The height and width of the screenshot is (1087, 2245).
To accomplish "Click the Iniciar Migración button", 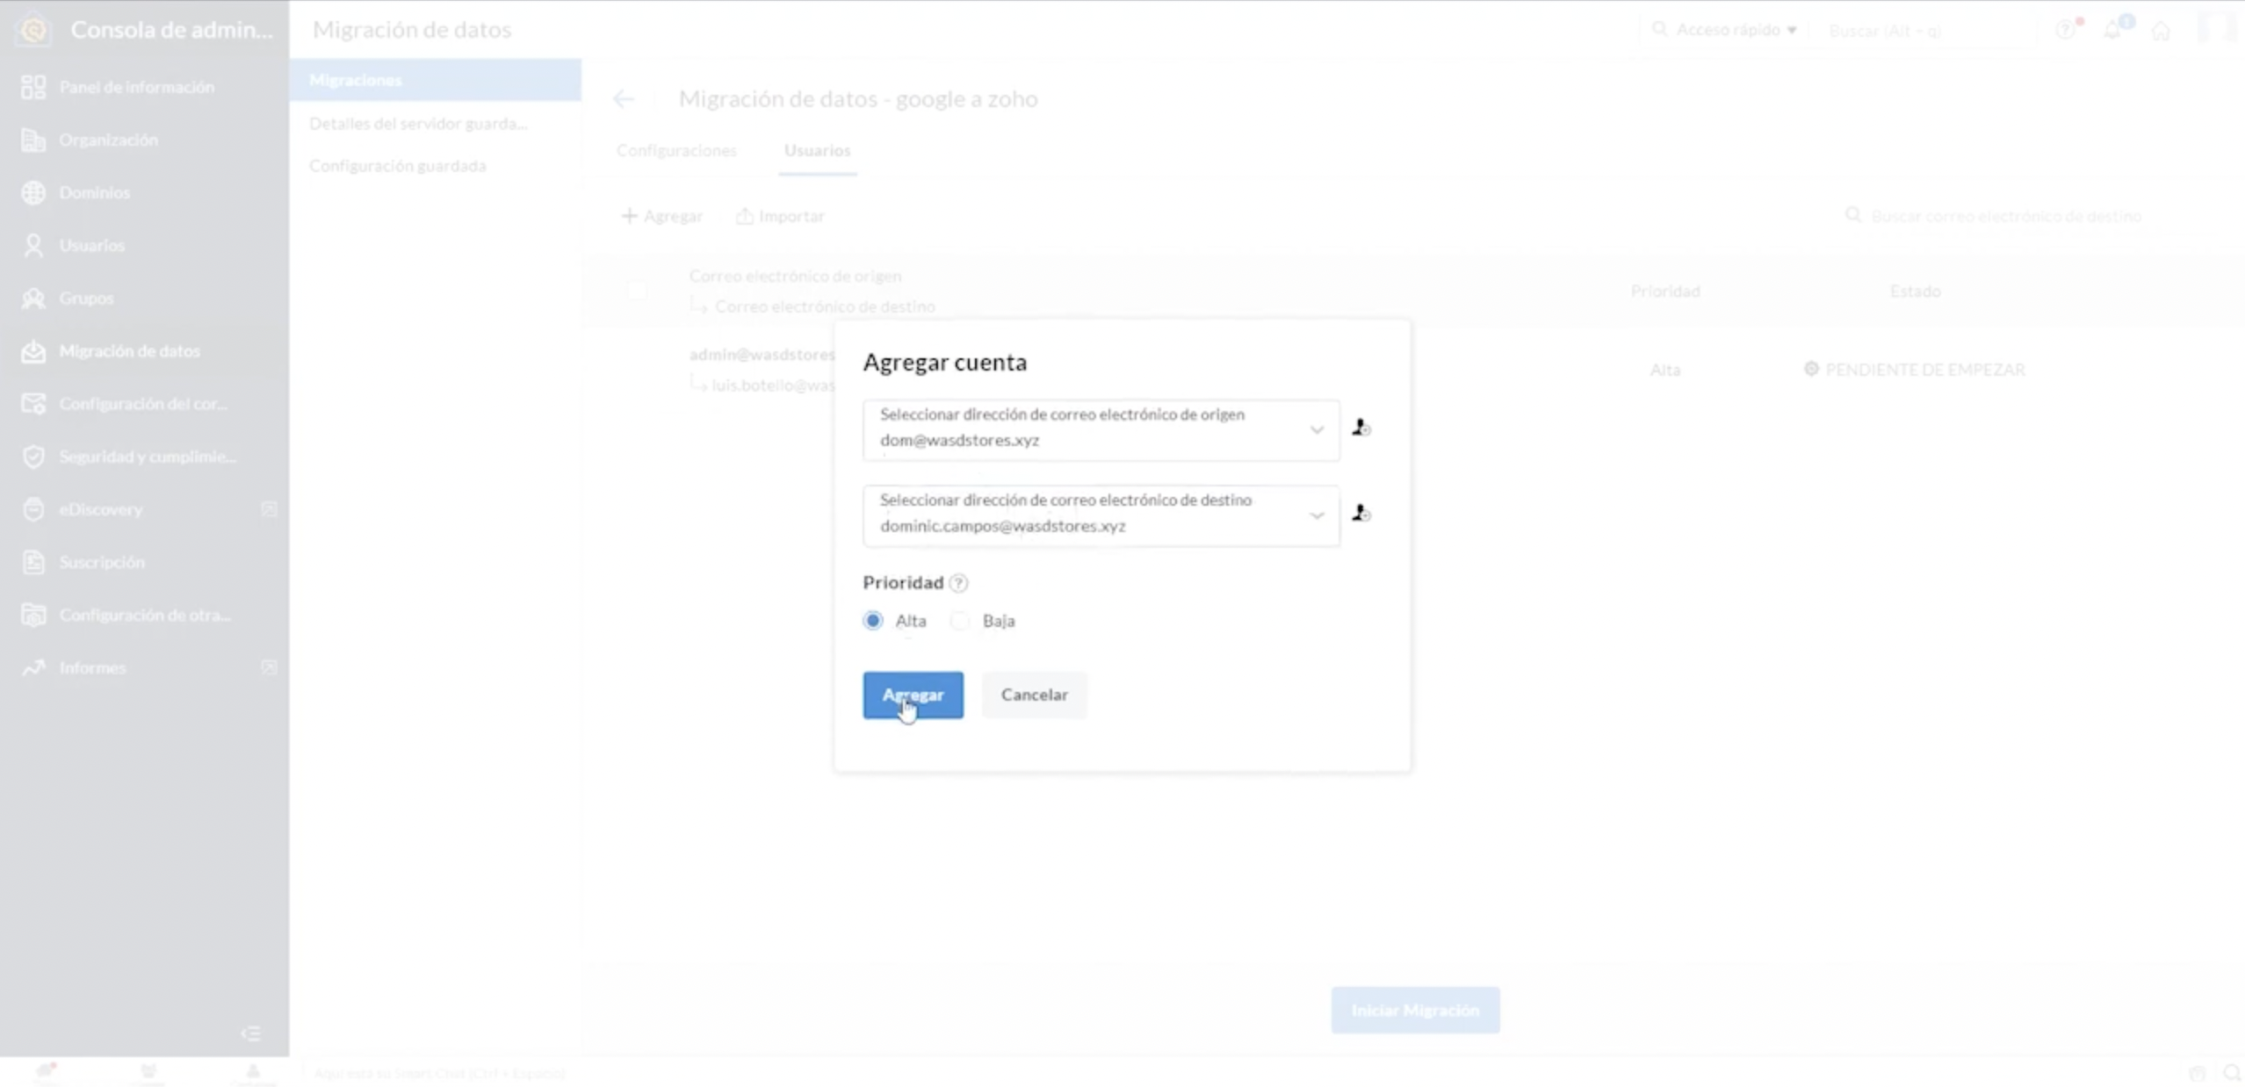I will [x=1415, y=1010].
